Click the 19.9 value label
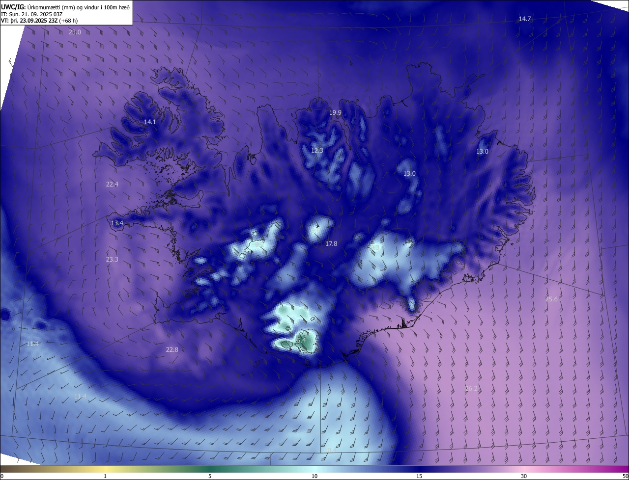Viewport: 629px width, 480px height. pyautogui.click(x=335, y=113)
